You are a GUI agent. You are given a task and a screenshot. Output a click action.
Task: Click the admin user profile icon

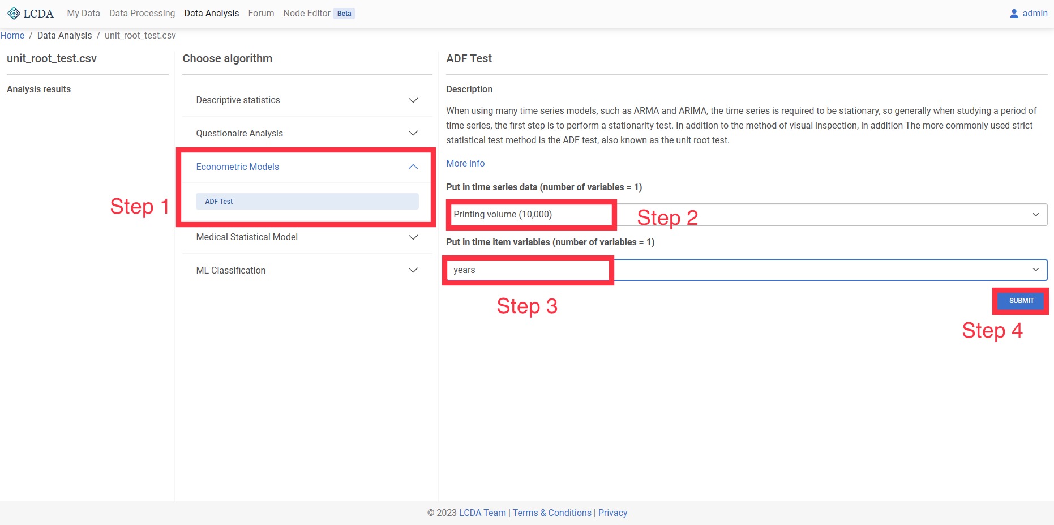tap(1014, 13)
